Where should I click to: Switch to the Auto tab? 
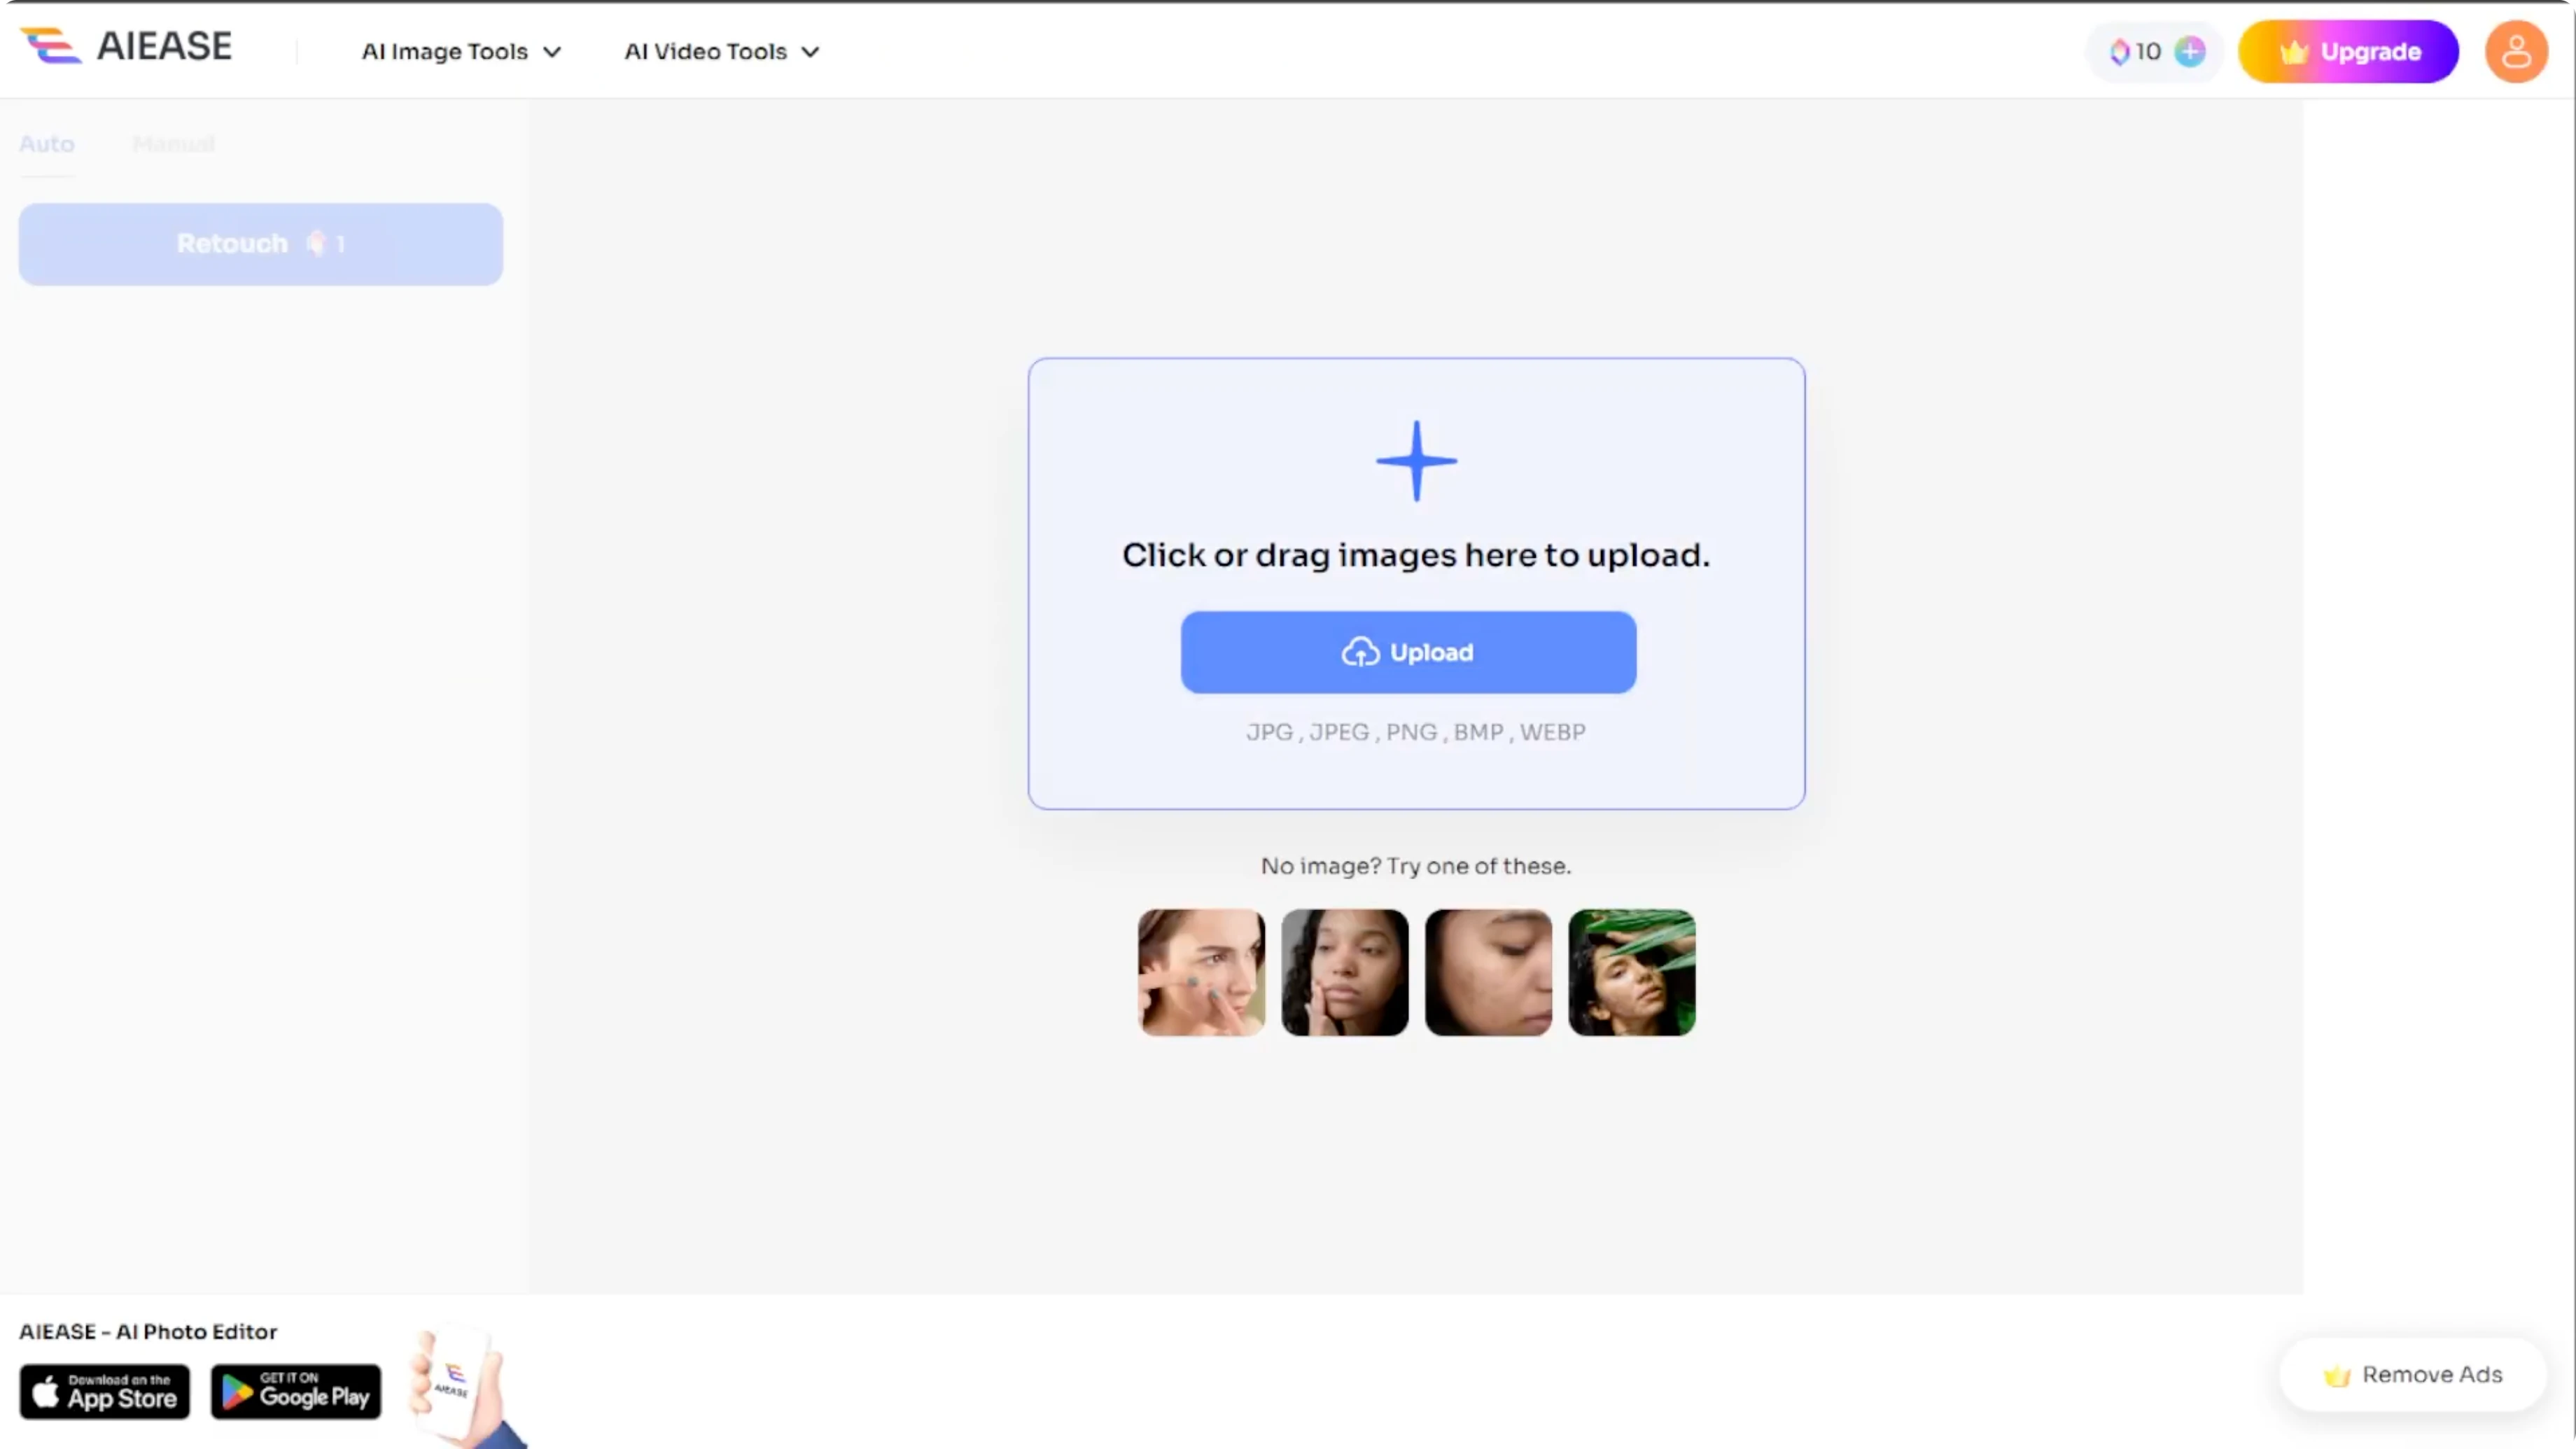pyautogui.click(x=47, y=144)
